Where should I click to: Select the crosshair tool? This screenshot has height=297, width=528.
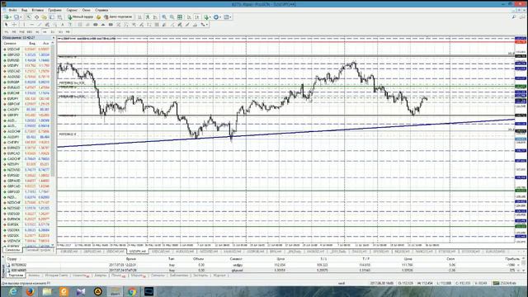pyautogui.click(x=14, y=25)
